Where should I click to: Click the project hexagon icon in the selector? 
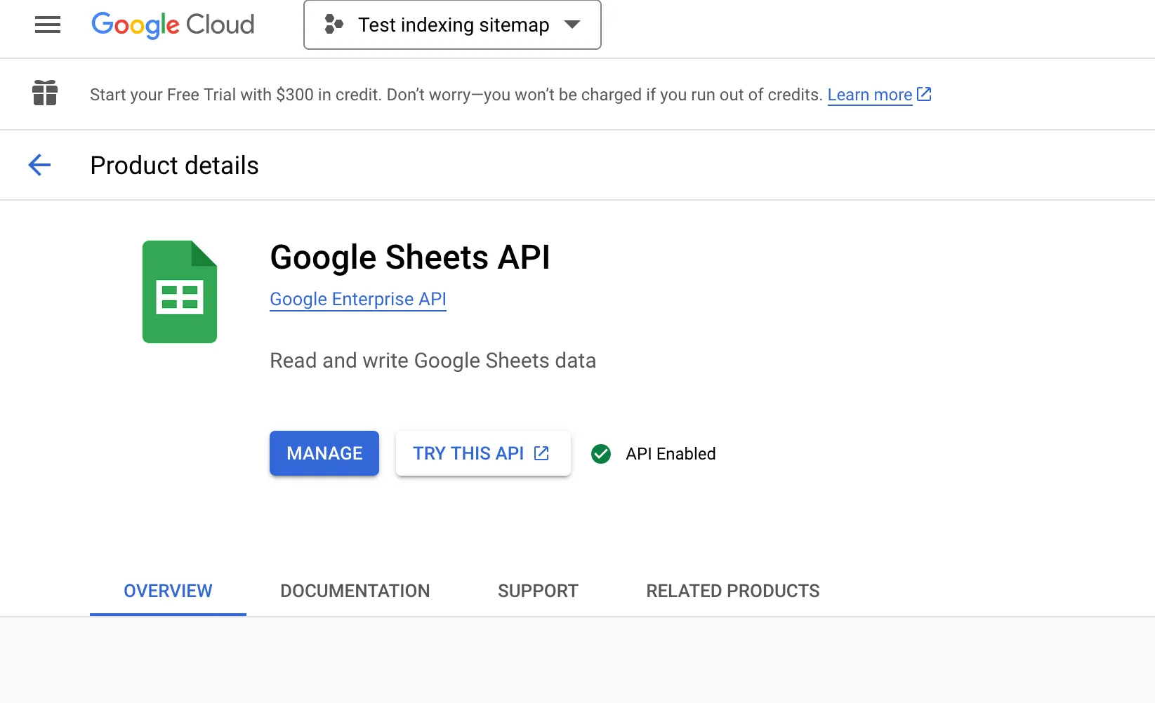[334, 25]
